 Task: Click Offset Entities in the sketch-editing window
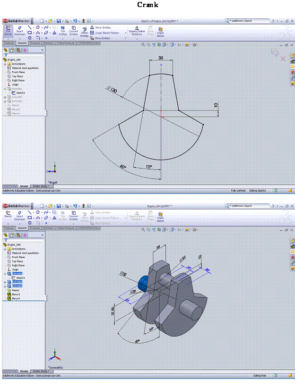(84, 33)
